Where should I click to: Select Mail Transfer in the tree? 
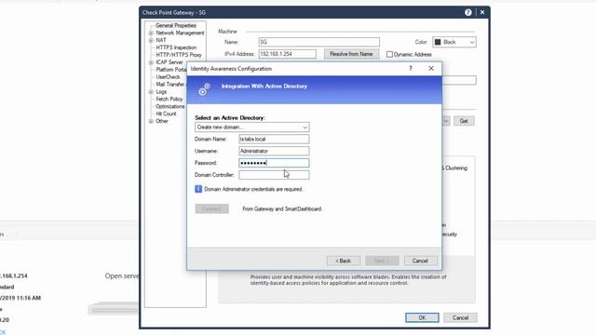[169, 85]
